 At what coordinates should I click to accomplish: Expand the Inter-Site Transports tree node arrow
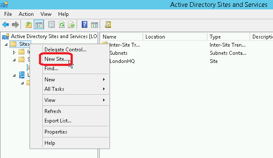click(14, 52)
